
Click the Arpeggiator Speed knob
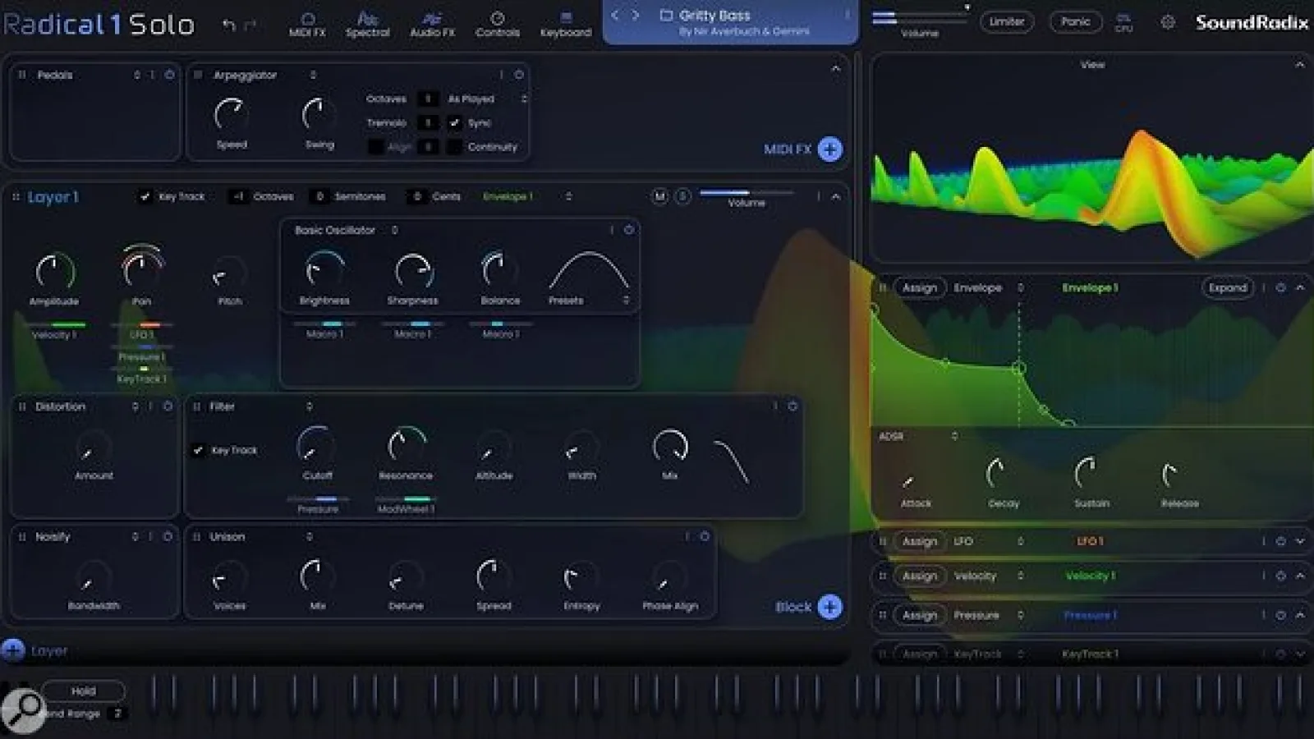(231, 114)
